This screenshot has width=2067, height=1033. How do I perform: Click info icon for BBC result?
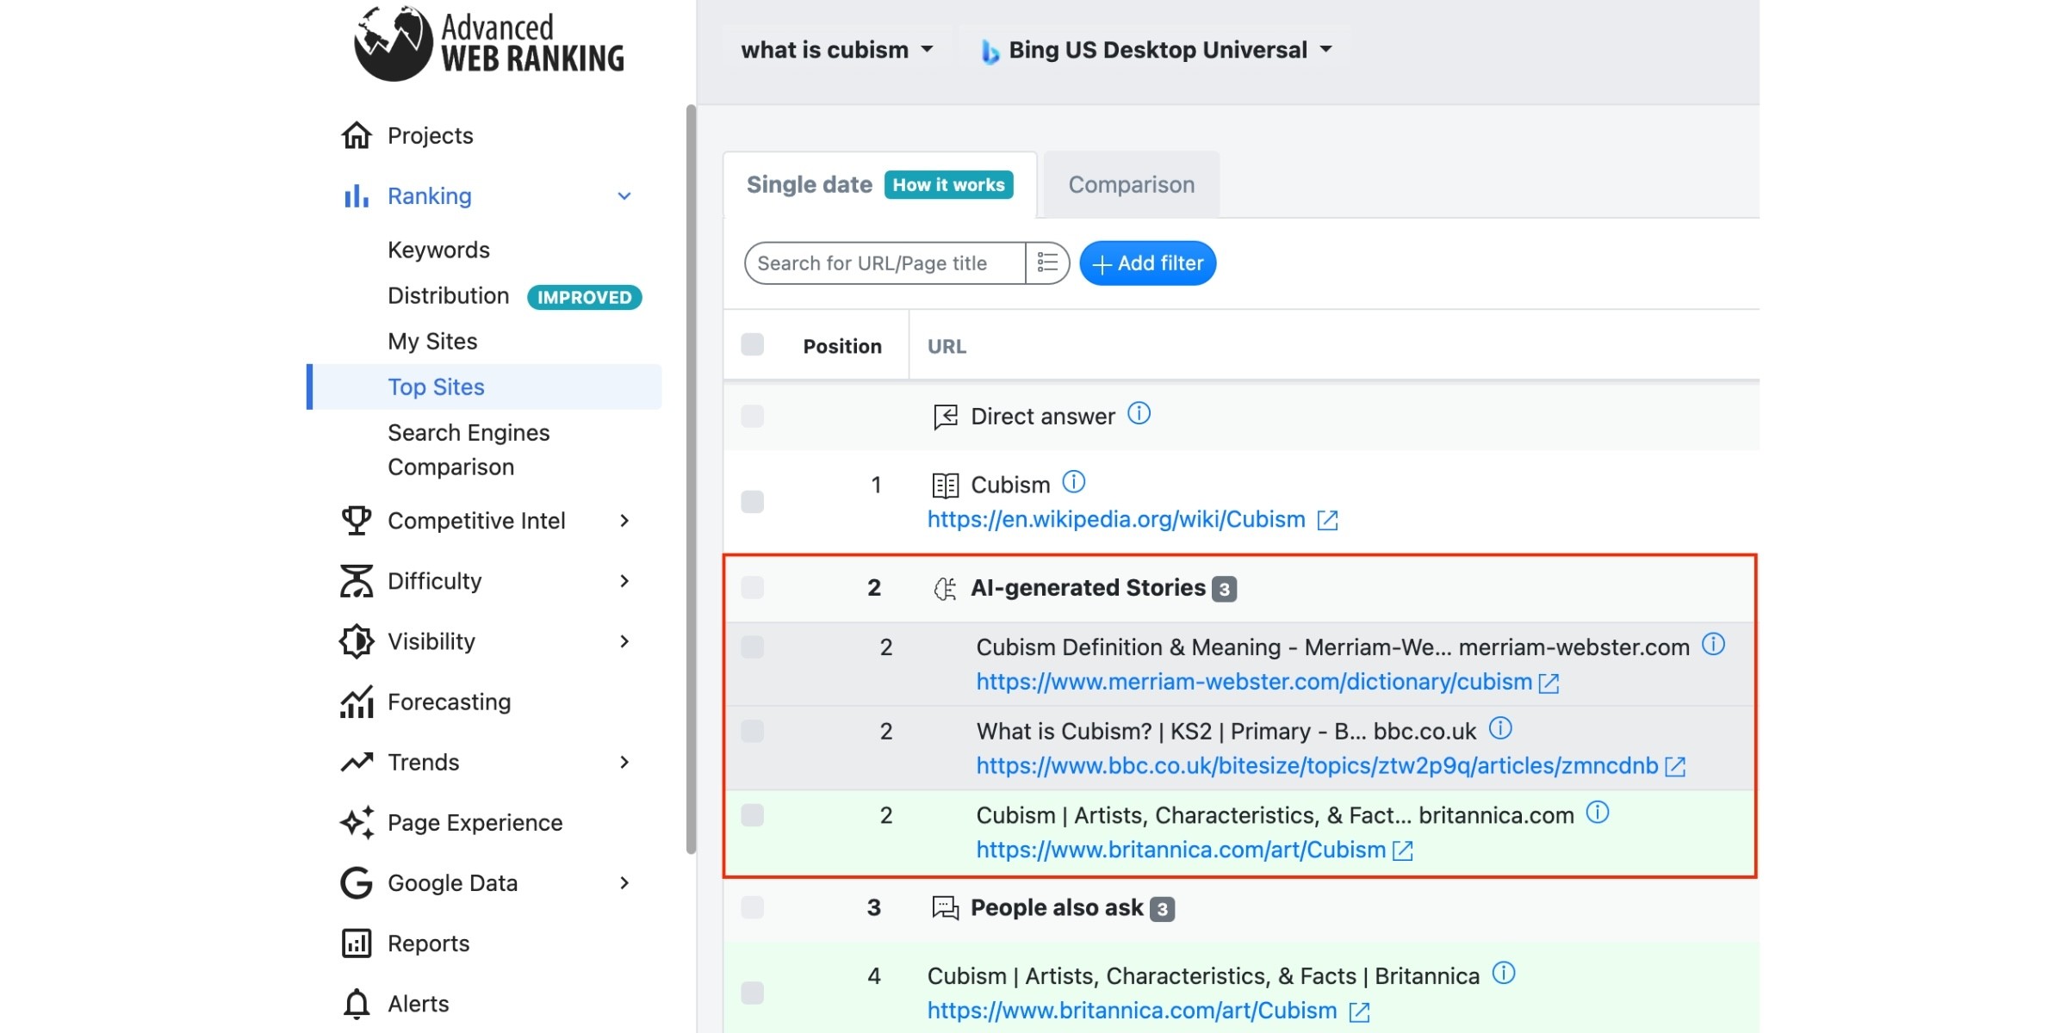click(1501, 729)
